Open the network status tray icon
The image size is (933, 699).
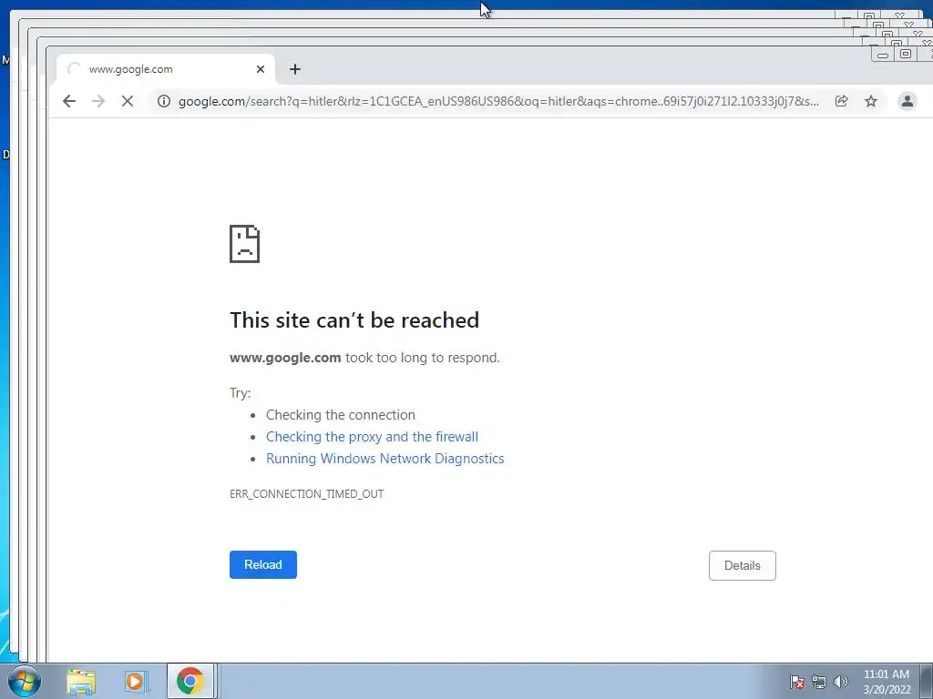tap(819, 682)
